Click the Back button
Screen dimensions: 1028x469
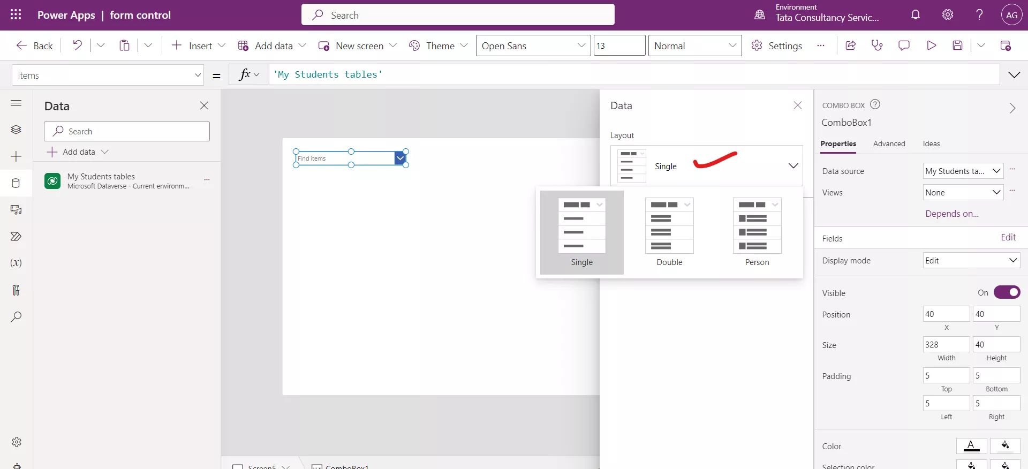[x=34, y=46]
